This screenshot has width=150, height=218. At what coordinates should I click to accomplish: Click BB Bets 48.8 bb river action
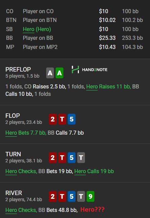[x=58, y=210]
